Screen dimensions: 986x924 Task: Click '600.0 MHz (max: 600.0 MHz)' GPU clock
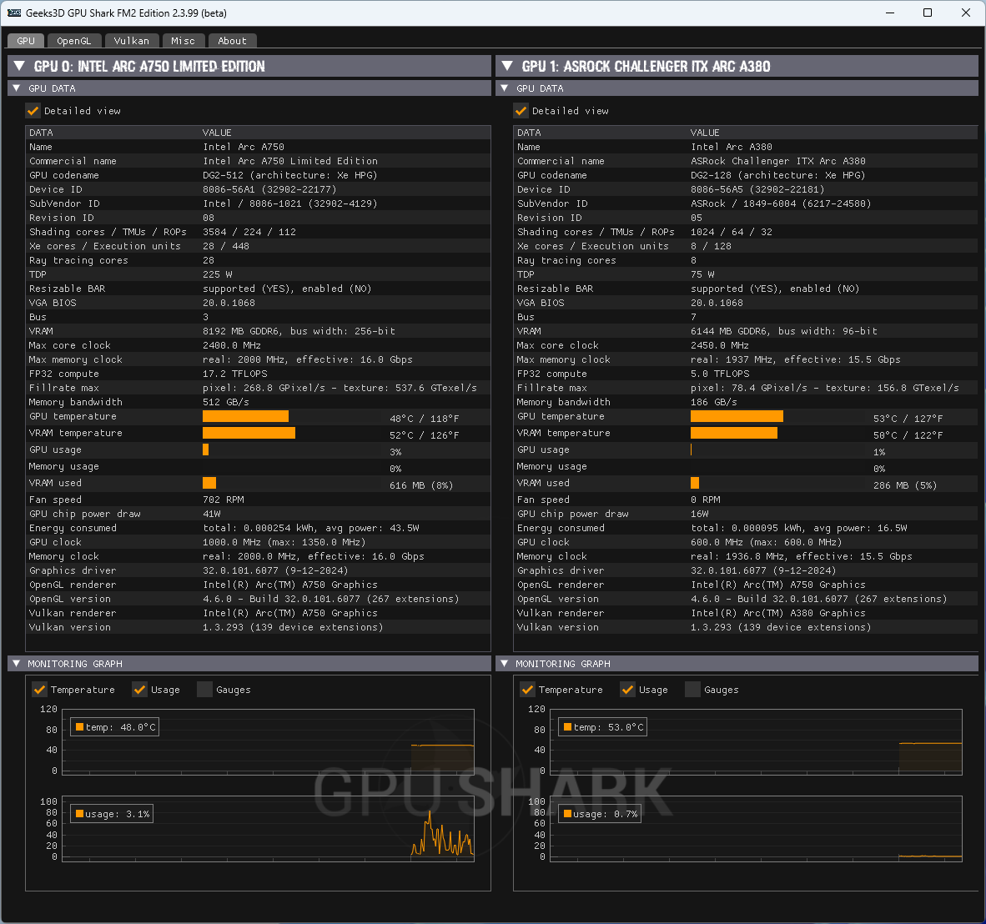[766, 542]
